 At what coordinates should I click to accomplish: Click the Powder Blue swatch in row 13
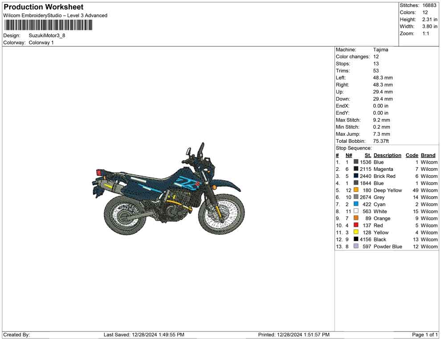pyautogui.click(x=356, y=246)
